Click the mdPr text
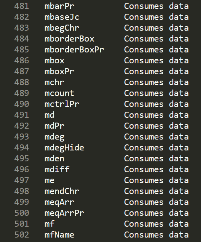The width and height of the screenshot is (201, 242). 54,126
